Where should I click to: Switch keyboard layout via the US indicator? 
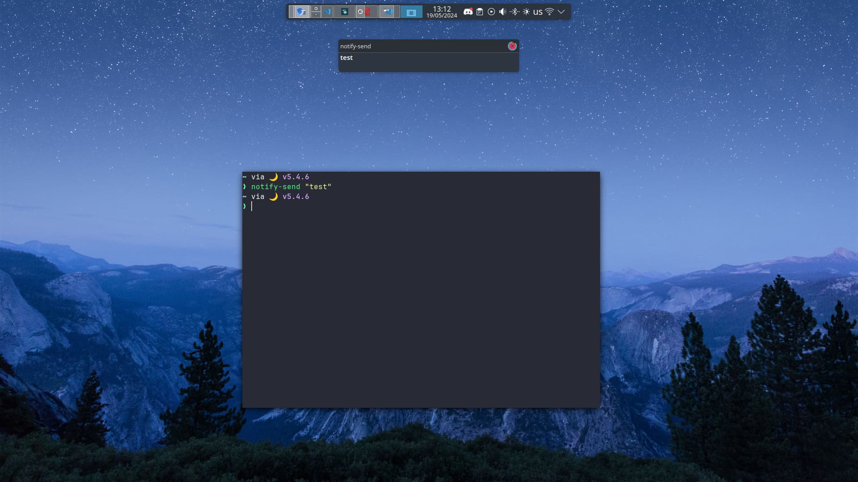click(x=538, y=12)
